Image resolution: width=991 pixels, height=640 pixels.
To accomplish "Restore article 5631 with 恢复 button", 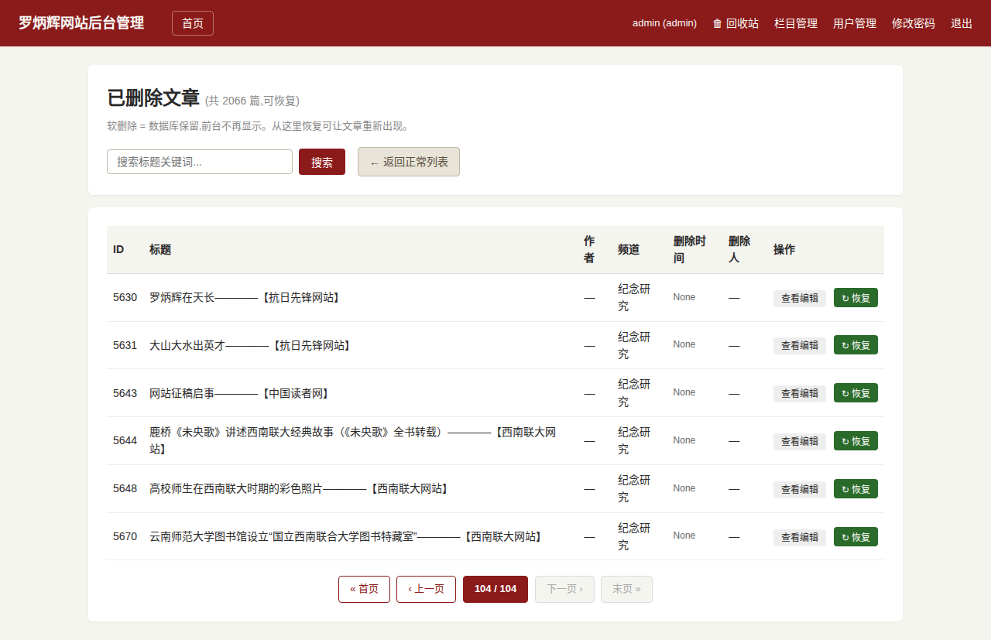I will 856,345.
